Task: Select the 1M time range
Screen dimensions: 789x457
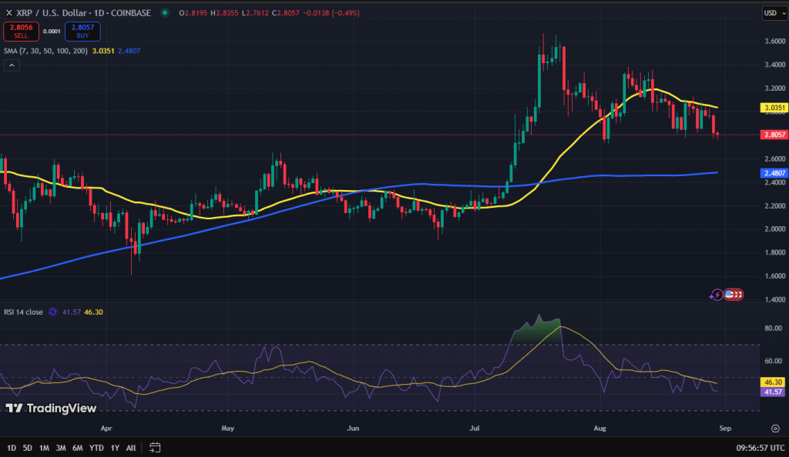Action: [44, 448]
